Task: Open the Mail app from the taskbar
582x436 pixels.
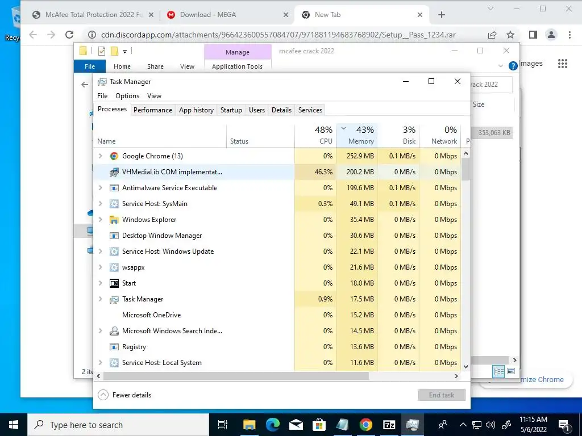Action: pos(296,425)
